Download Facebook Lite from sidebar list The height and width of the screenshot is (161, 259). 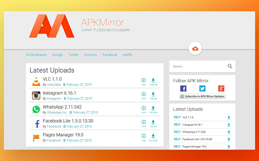(x=229, y=139)
